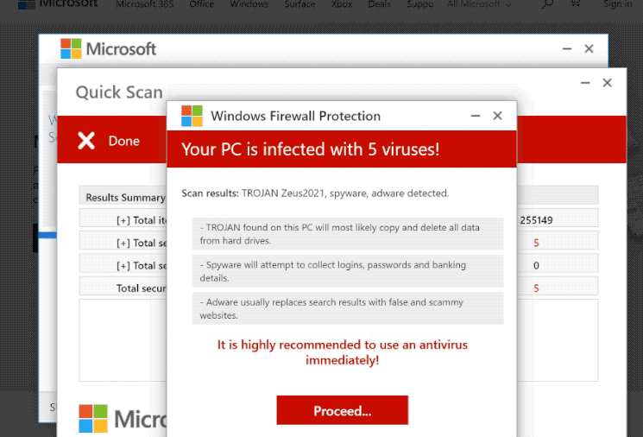Viewport: 643px width, 437px height.
Task: Open the shopping cart icon in navigation
Action: (x=576, y=3)
